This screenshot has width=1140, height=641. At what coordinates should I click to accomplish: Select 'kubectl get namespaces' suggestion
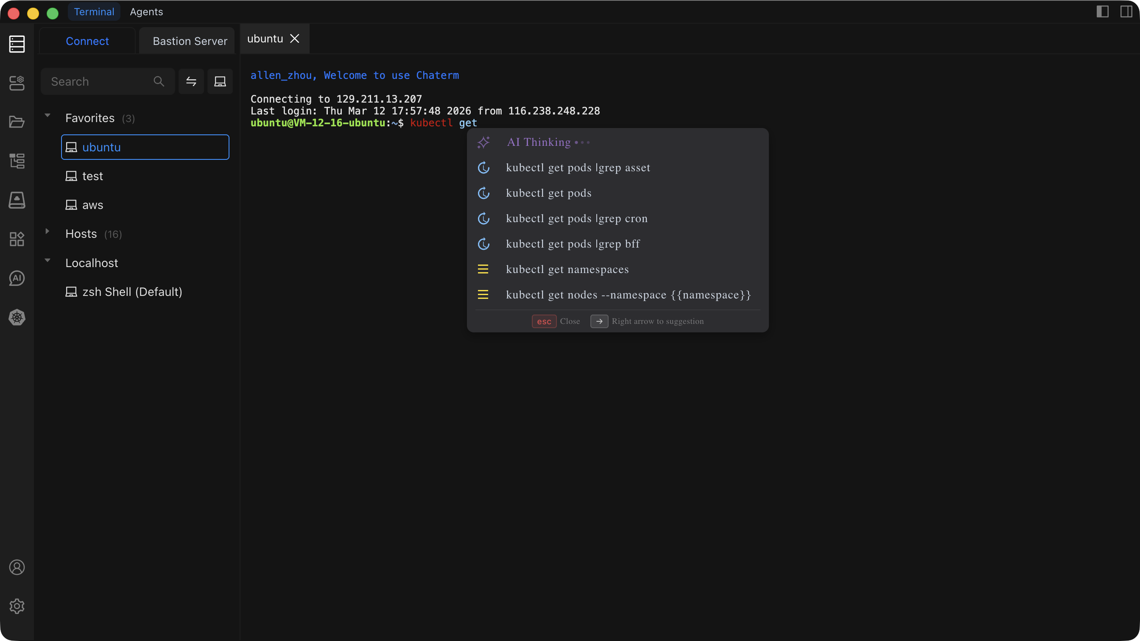(567, 269)
